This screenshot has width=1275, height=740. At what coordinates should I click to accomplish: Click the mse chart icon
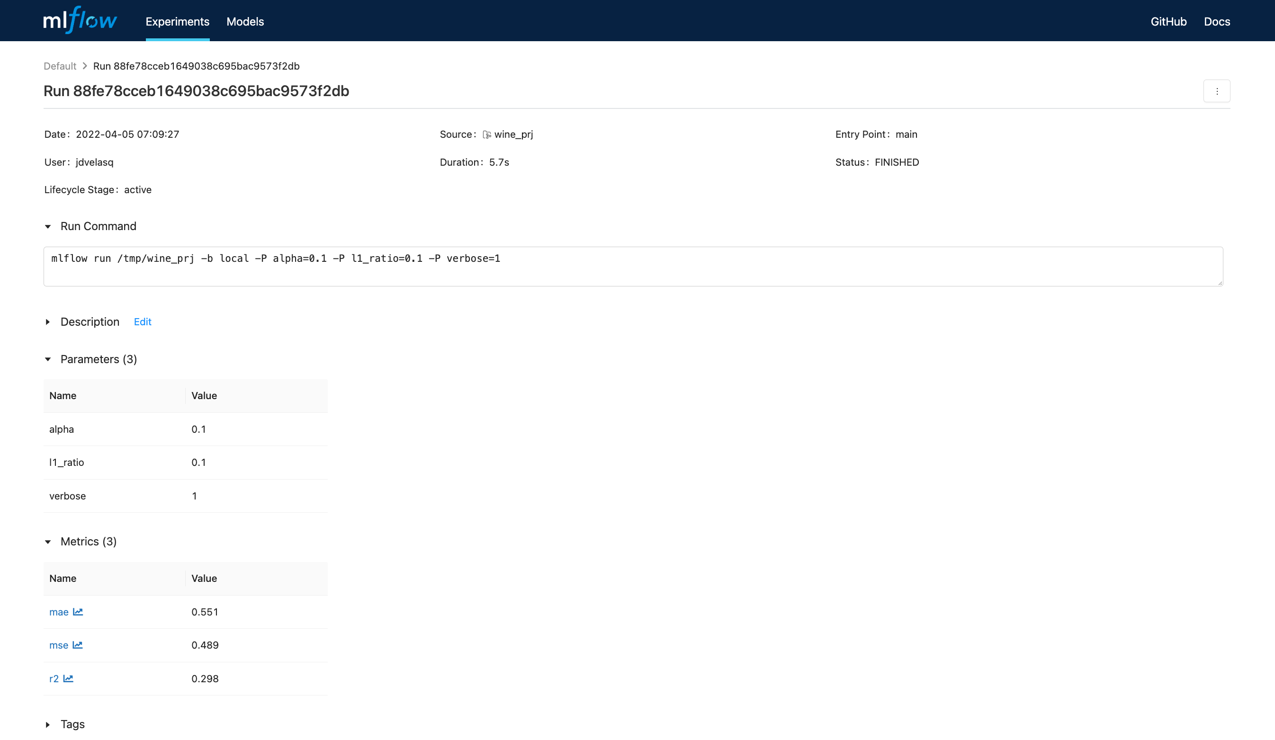pyautogui.click(x=78, y=645)
